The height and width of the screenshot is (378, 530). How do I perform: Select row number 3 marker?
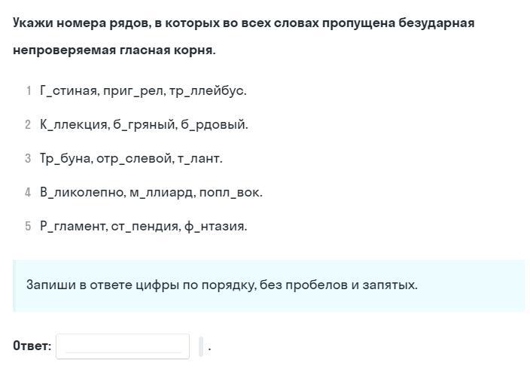coord(28,159)
